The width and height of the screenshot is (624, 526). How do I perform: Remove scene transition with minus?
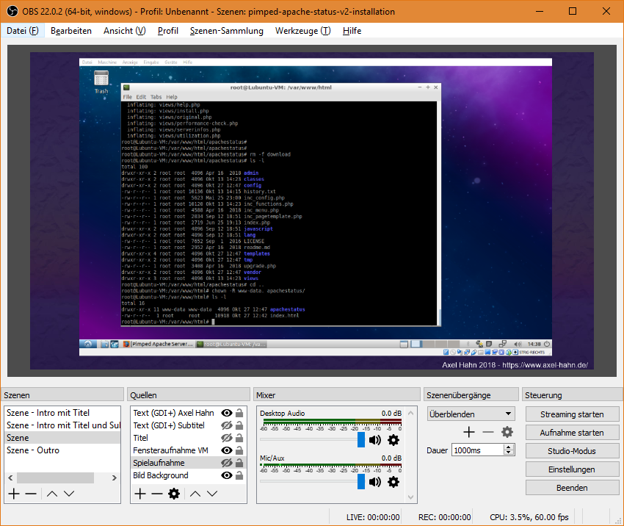coord(488,432)
